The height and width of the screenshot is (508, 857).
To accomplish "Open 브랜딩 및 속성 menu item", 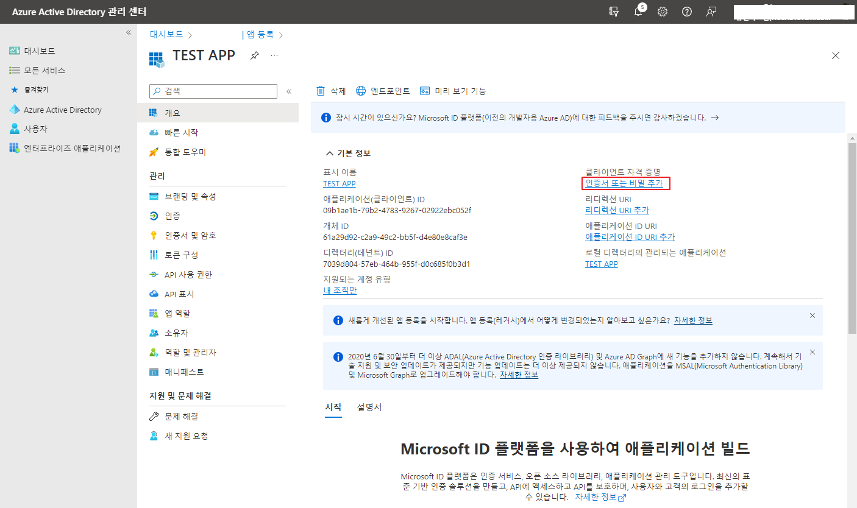I will click(218, 197).
